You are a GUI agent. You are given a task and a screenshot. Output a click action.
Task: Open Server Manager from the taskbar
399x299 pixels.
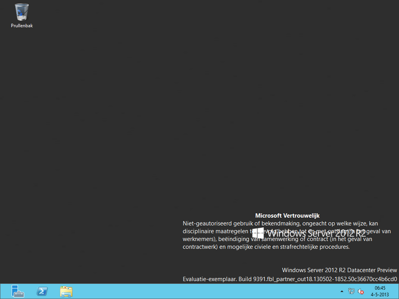(17, 292)
